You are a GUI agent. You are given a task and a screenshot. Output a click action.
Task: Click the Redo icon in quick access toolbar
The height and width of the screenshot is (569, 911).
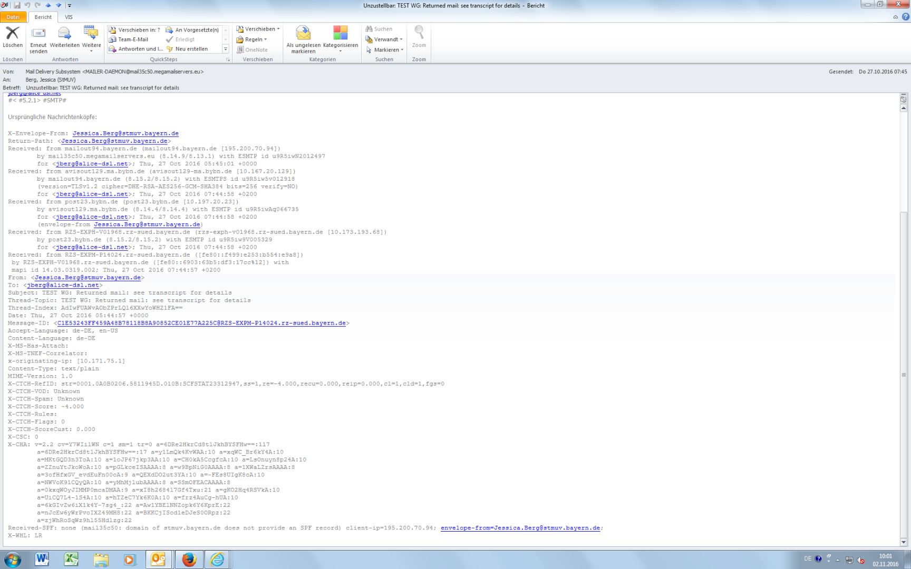38,5
